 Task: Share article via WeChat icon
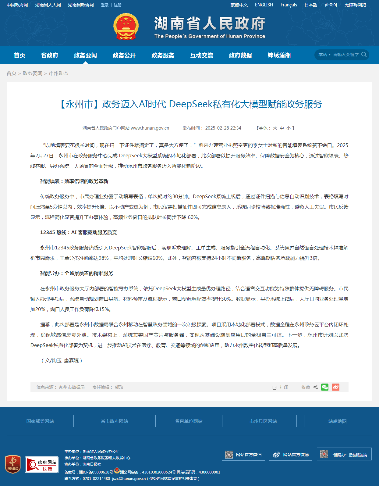(325, 387)
